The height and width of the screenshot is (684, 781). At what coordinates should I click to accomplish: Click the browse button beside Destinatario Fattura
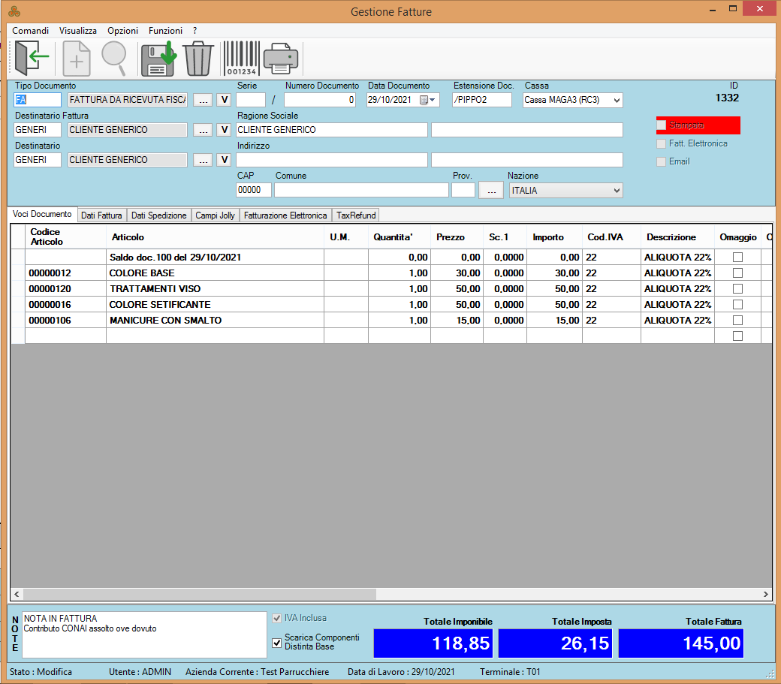point(203,130)
